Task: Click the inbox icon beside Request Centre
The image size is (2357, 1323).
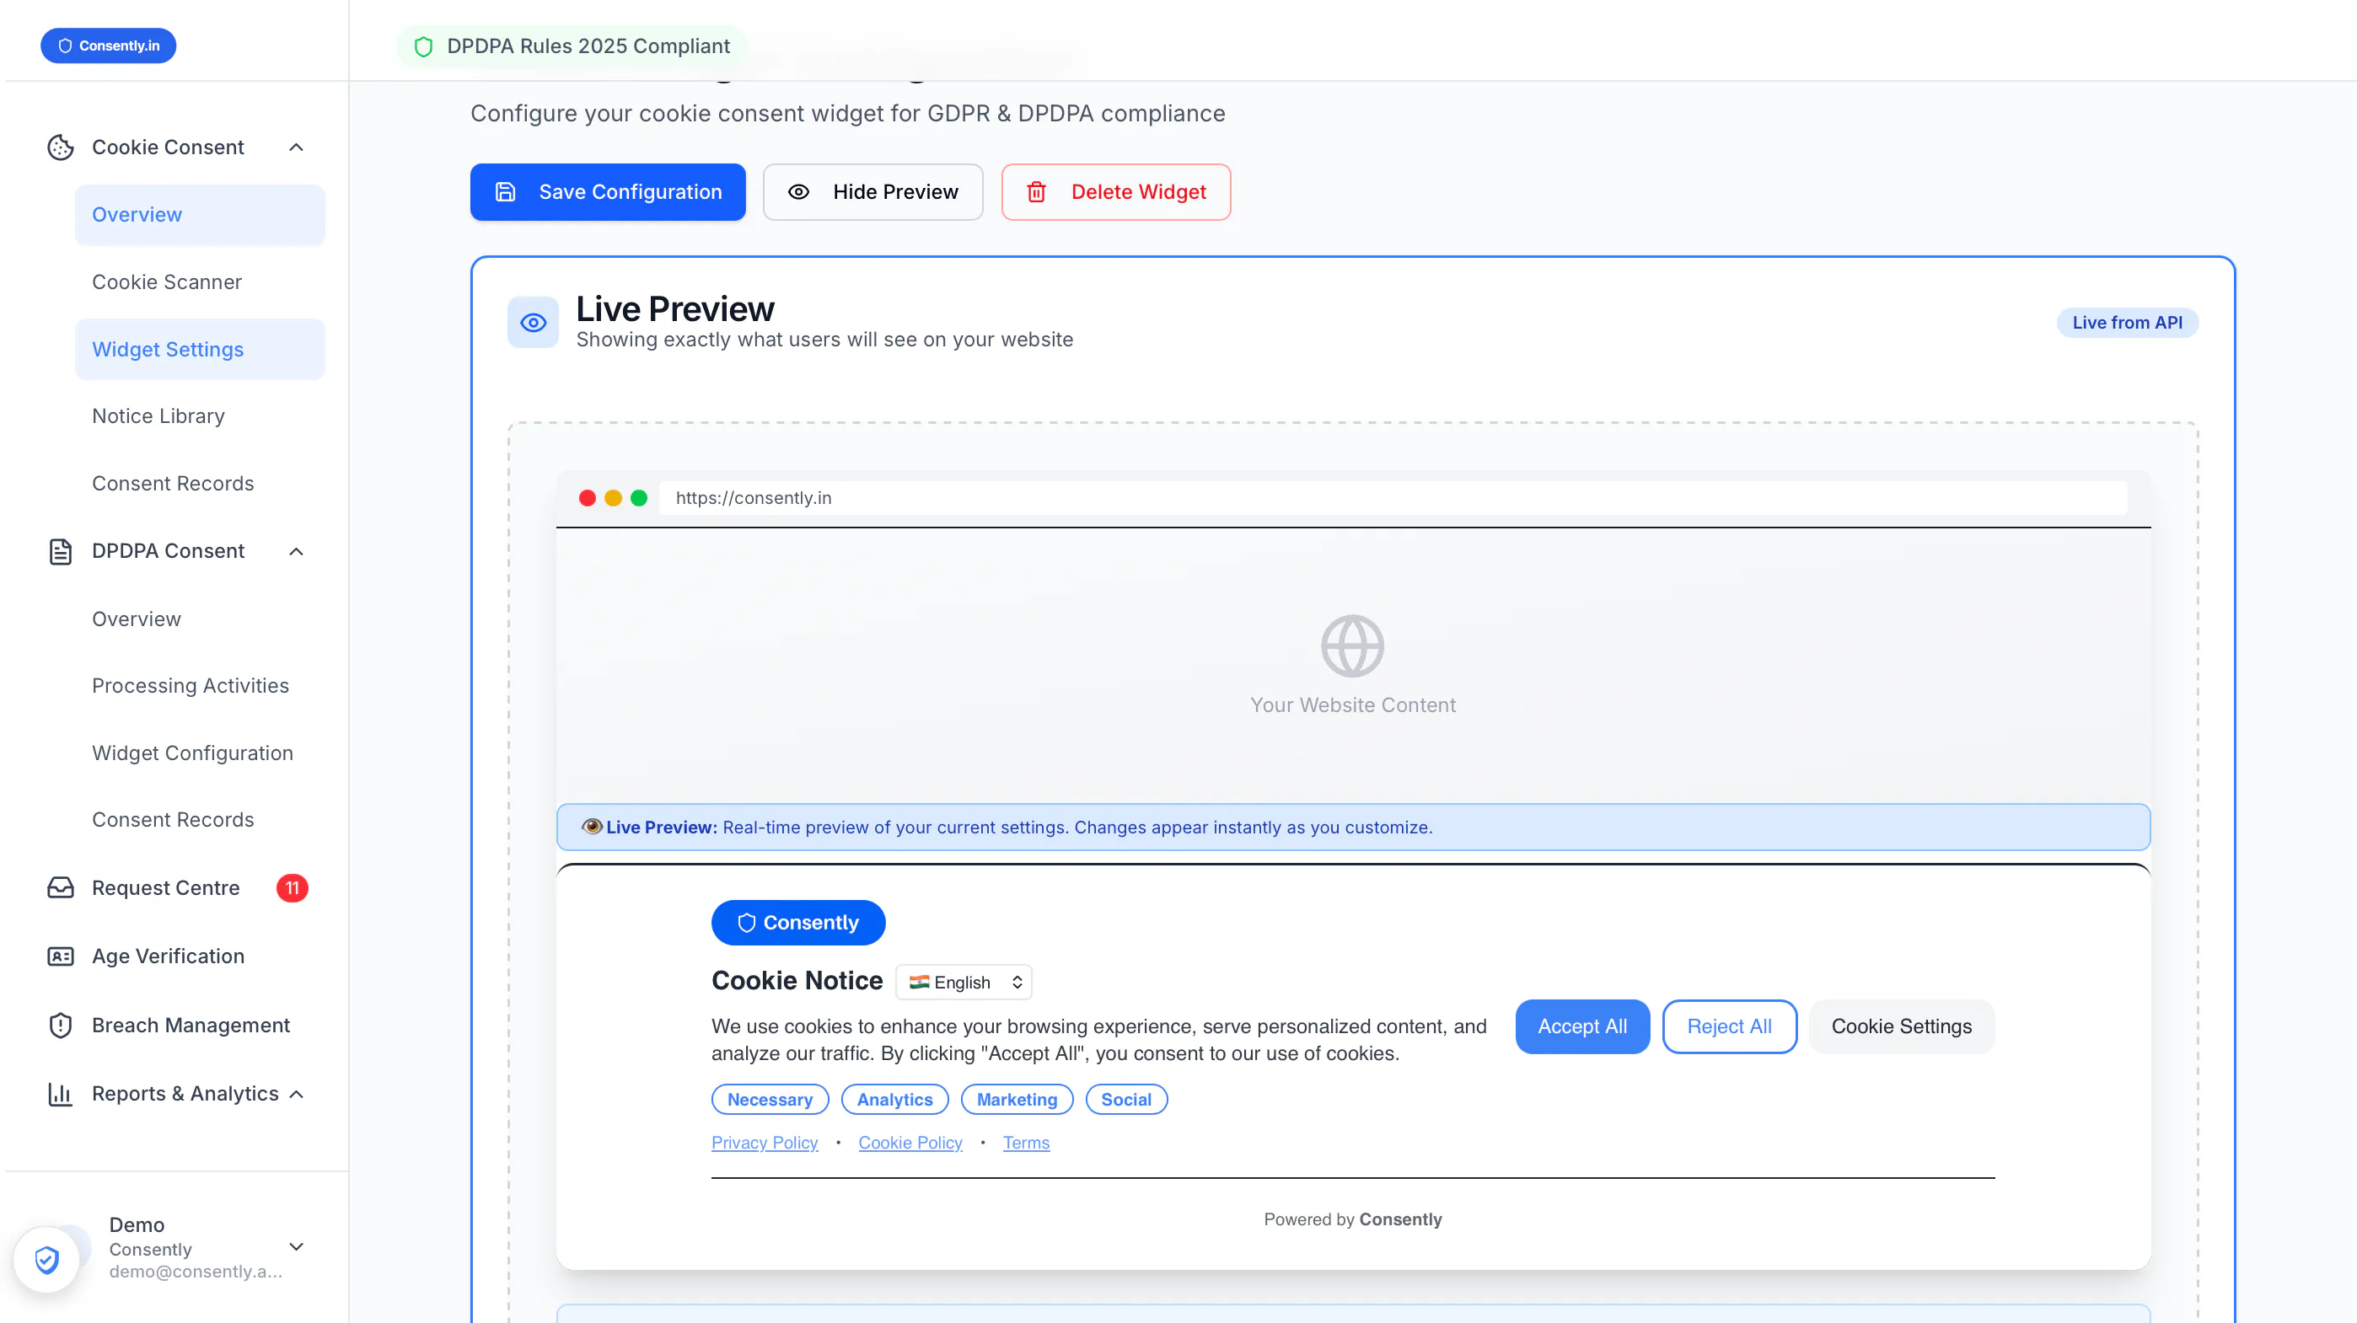Action: click(x=61, y=887)
